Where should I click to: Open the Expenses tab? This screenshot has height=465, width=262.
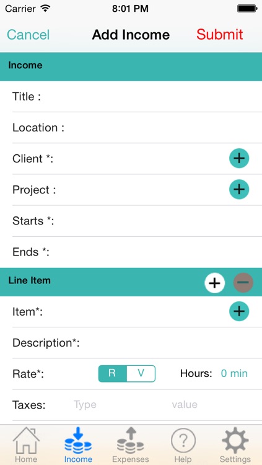[x=131, y=445]
